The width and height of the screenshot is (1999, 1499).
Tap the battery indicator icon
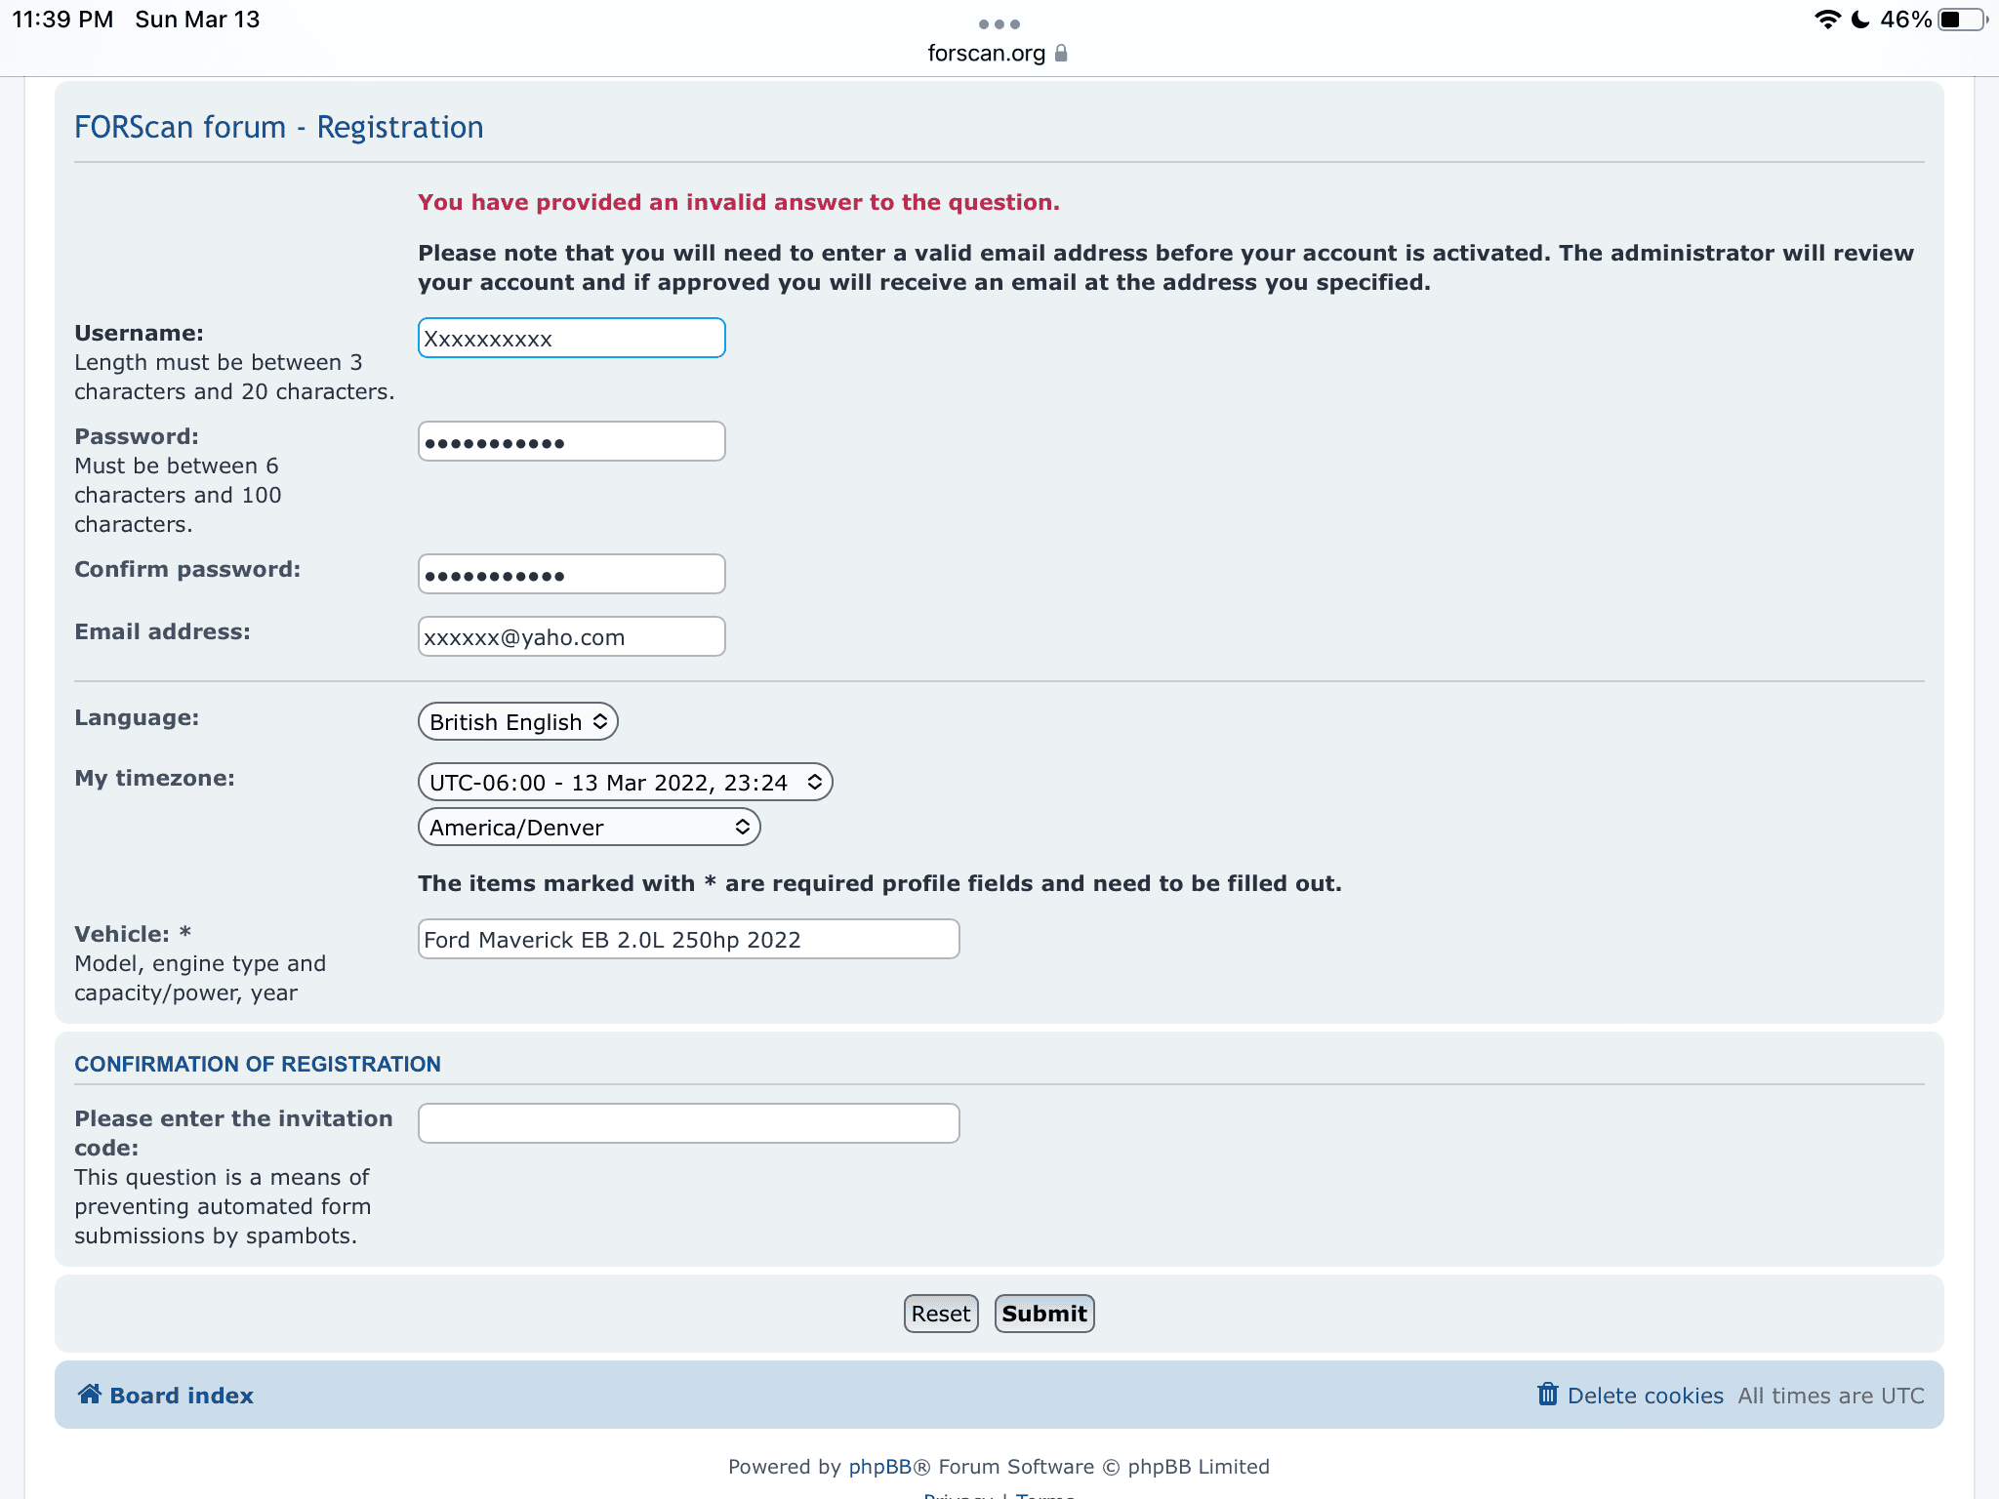click(1962, 20)
